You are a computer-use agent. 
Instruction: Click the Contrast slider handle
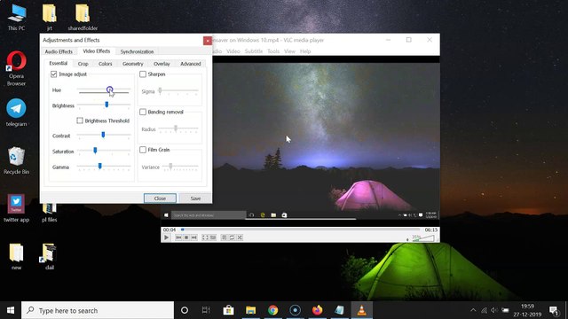[103, 135]
